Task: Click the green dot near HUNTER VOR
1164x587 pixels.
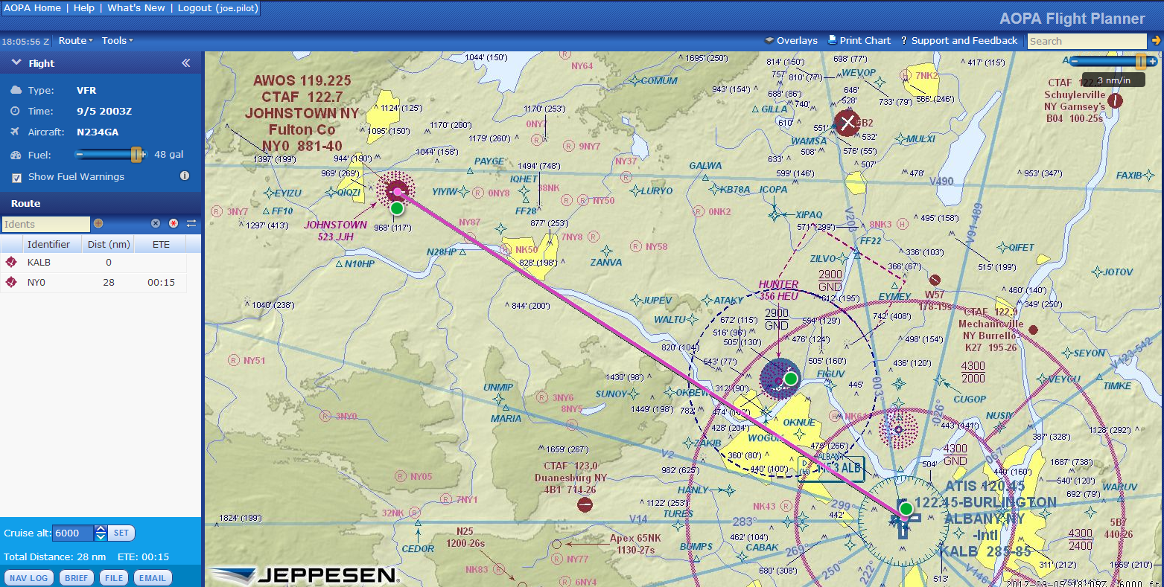Action: click(x=791, y=379)
